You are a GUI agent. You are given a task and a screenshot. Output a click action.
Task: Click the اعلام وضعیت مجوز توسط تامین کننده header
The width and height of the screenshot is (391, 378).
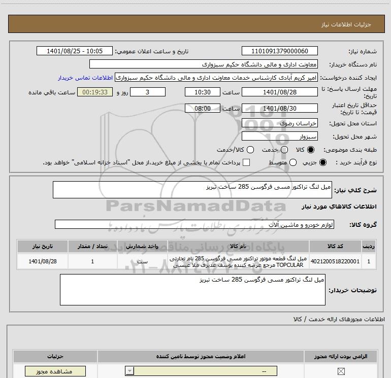[201, 357]
